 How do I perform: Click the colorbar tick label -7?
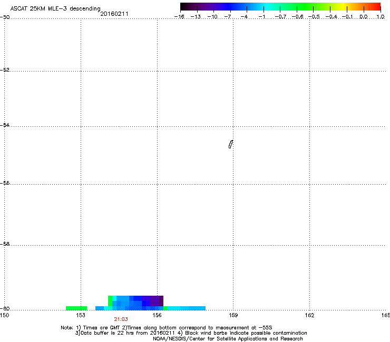click(x=228, y=17)
